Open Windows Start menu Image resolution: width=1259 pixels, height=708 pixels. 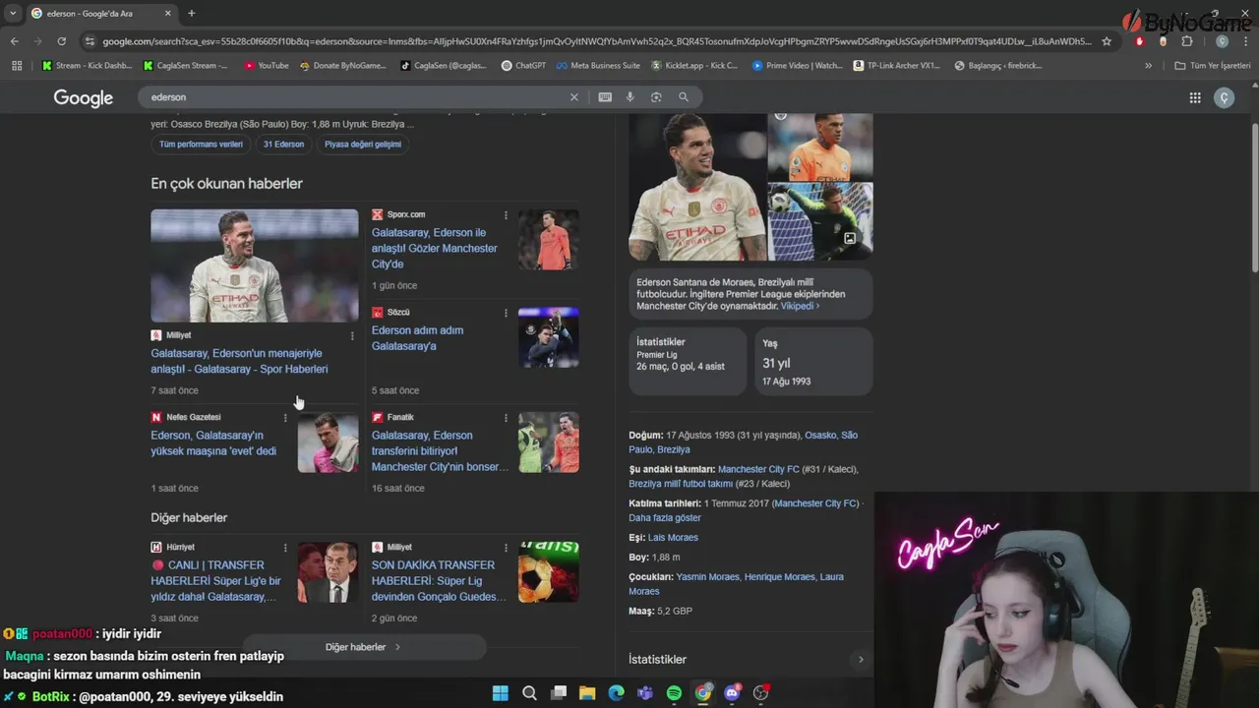click(x=500, y=693)
